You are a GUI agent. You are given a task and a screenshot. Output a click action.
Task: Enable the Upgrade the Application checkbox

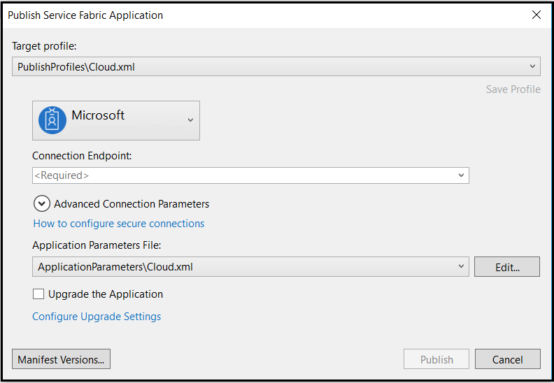[38, 294]
